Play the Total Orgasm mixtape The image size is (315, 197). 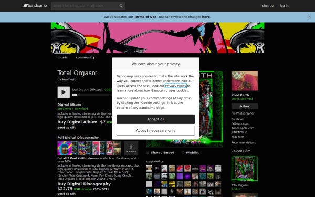pos(64,92)
